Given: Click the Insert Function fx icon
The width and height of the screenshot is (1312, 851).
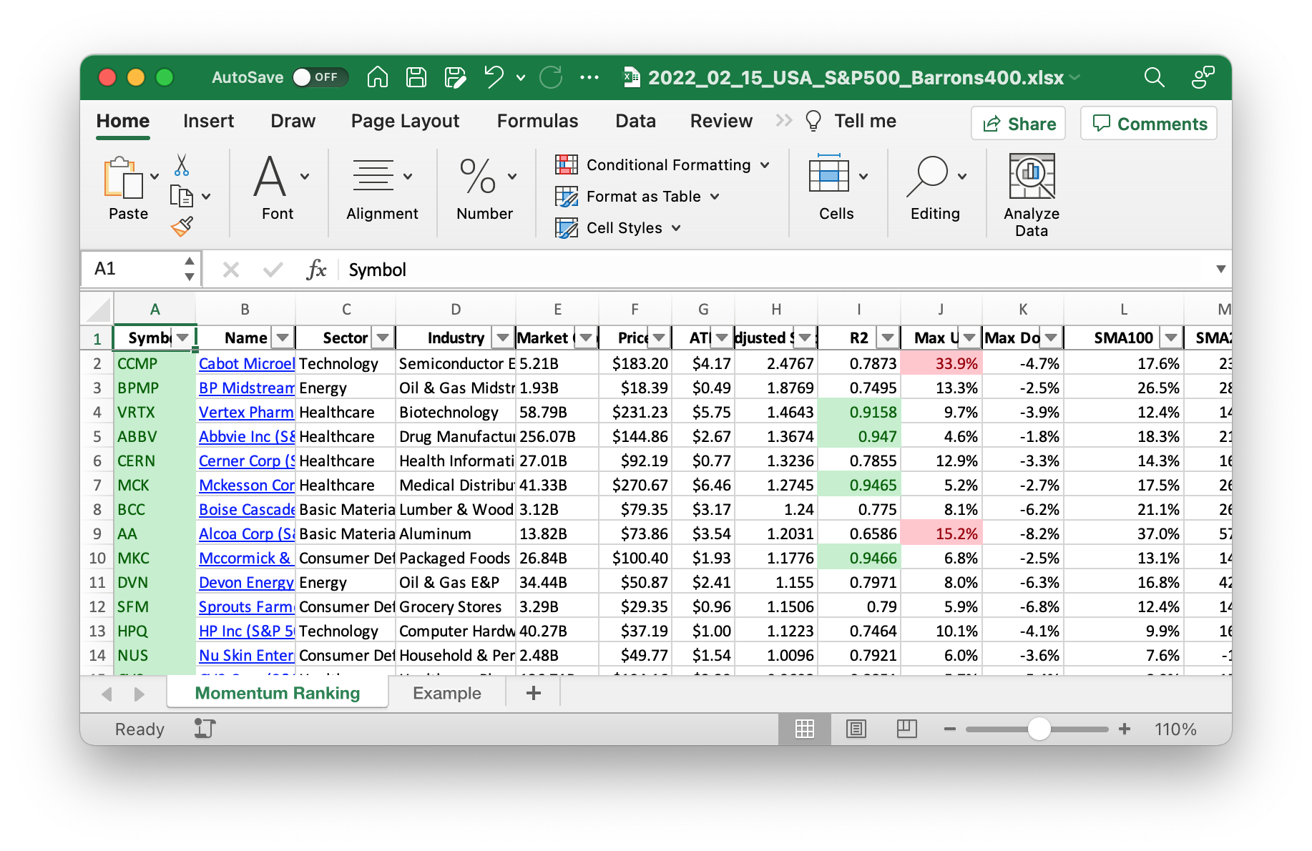Looking at the screenshot, I should (316, 270).
